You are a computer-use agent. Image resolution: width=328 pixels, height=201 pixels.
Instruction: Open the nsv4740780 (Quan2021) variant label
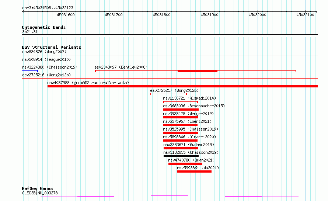191,160
